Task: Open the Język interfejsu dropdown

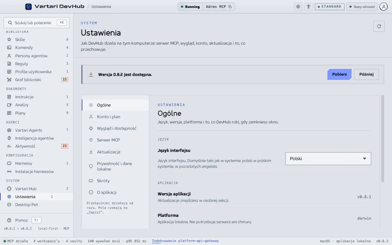Action: coord(328,159)
